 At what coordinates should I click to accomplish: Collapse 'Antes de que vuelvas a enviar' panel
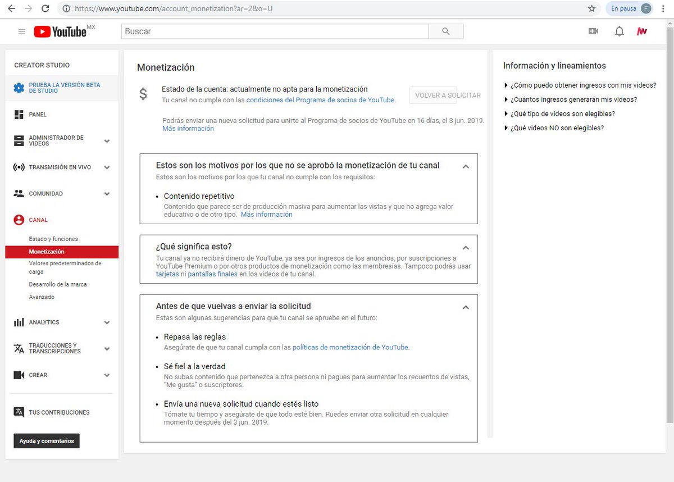[465, 307]
